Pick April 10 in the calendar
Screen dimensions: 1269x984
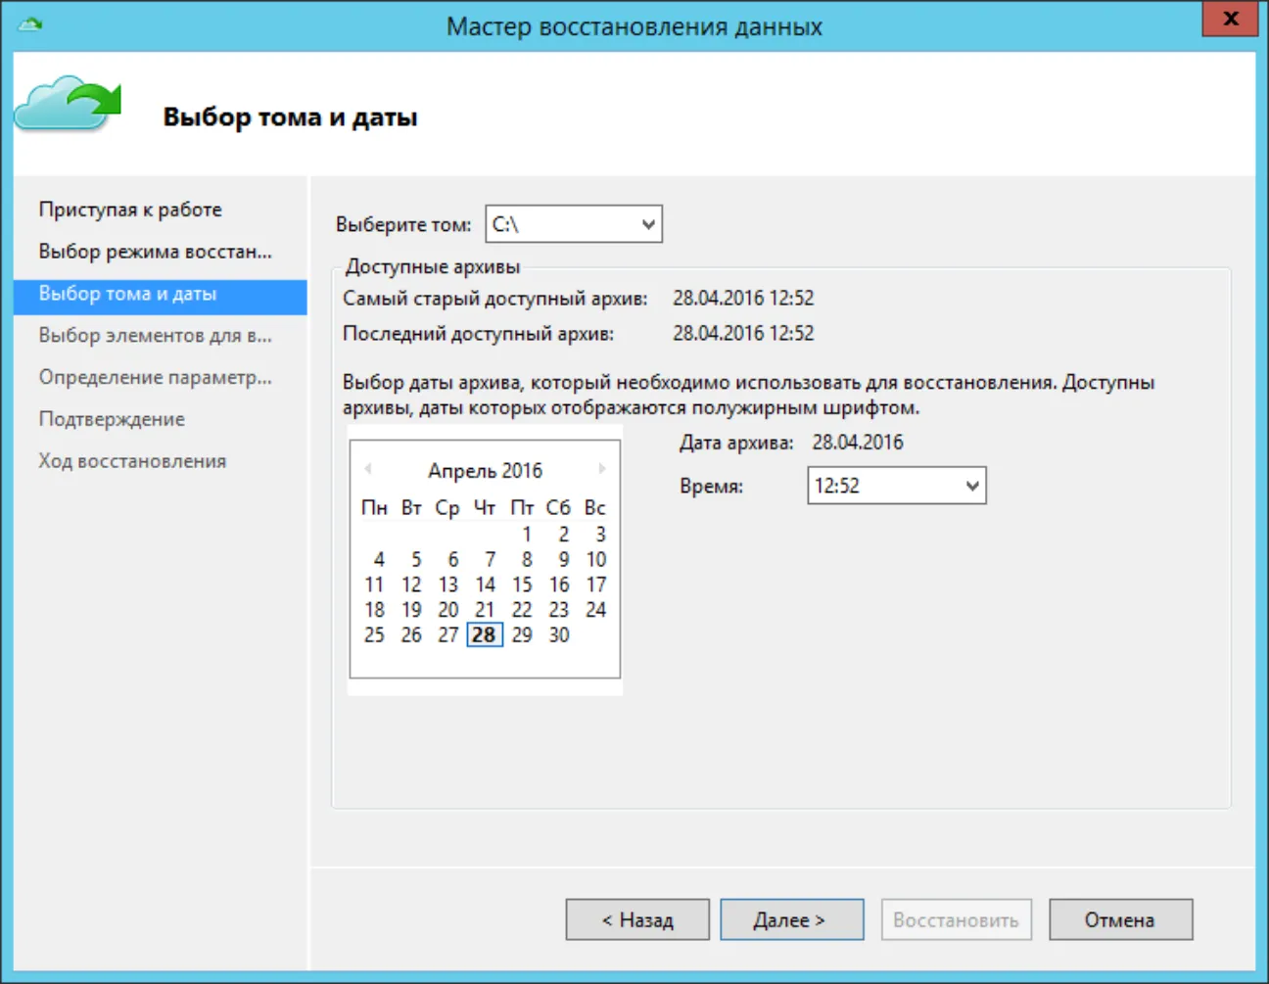pos(596,560)
